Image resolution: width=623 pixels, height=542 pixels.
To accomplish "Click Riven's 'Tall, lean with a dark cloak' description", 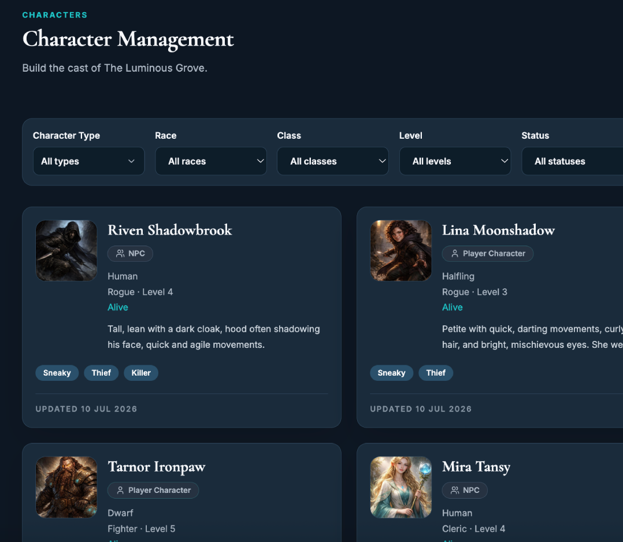I will [214, 337].
